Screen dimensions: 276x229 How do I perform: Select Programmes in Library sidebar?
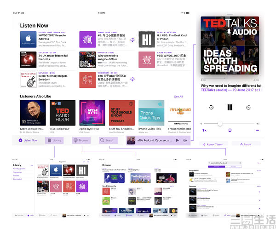(17, 172)
